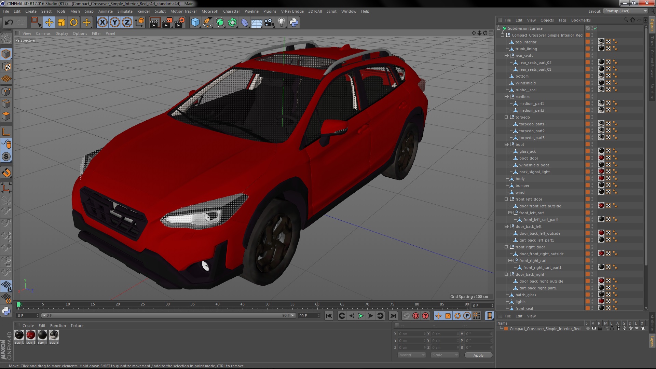Select the Scale tool
656x369 pixels.
[61, 23]
